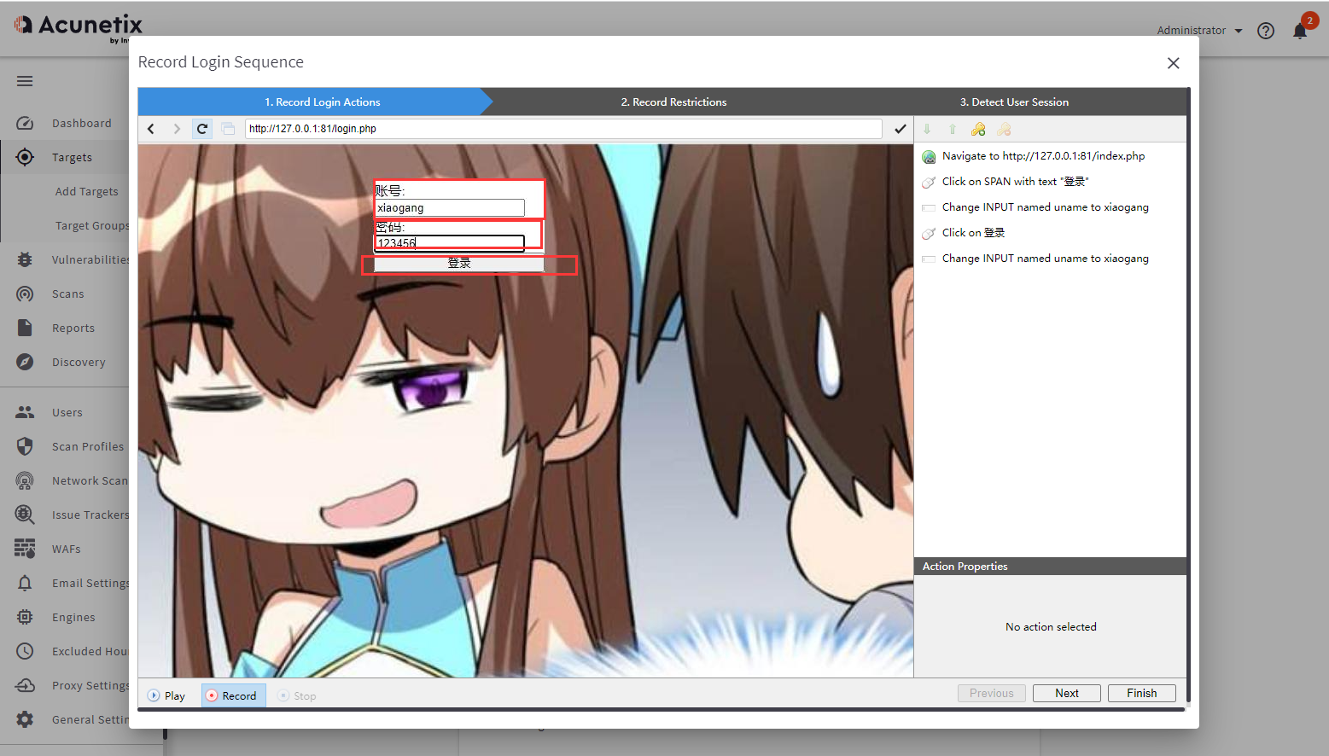Go back in the recorder browser

pyautogui.click(x=151, y=129)
